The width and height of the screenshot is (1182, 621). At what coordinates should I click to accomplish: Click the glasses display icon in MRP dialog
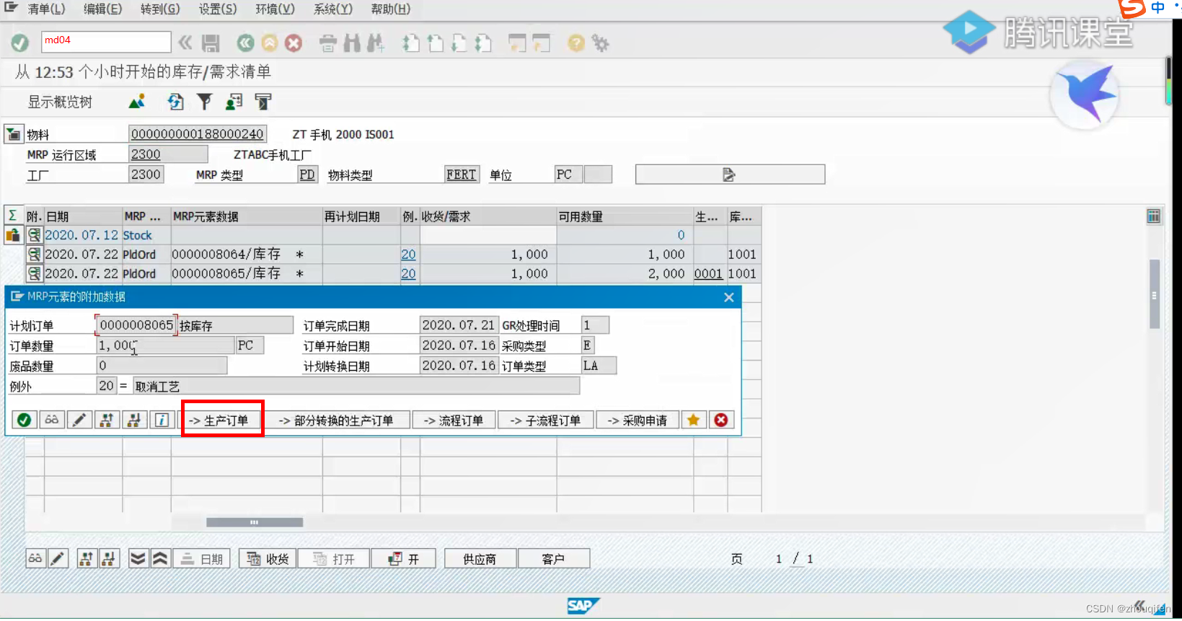51,420
